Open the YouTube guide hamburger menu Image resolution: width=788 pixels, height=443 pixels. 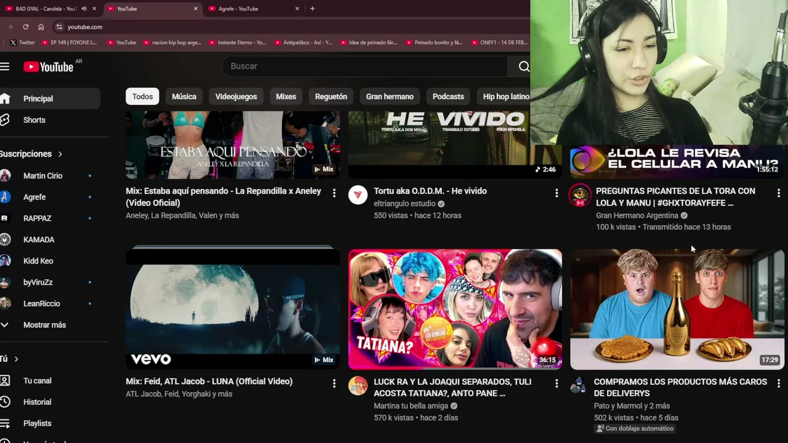click(5, 66)
